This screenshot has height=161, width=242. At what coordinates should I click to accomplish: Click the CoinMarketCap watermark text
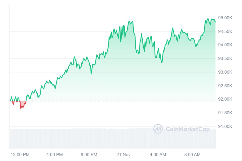click(188, 129)
